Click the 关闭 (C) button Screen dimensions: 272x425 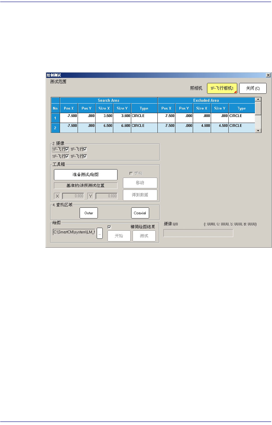253,88
